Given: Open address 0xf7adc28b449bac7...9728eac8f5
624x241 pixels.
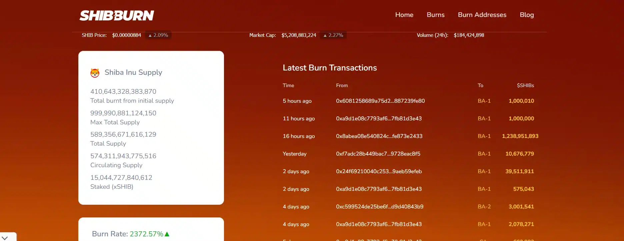Looking at the screenshot, I should (378, 154).
